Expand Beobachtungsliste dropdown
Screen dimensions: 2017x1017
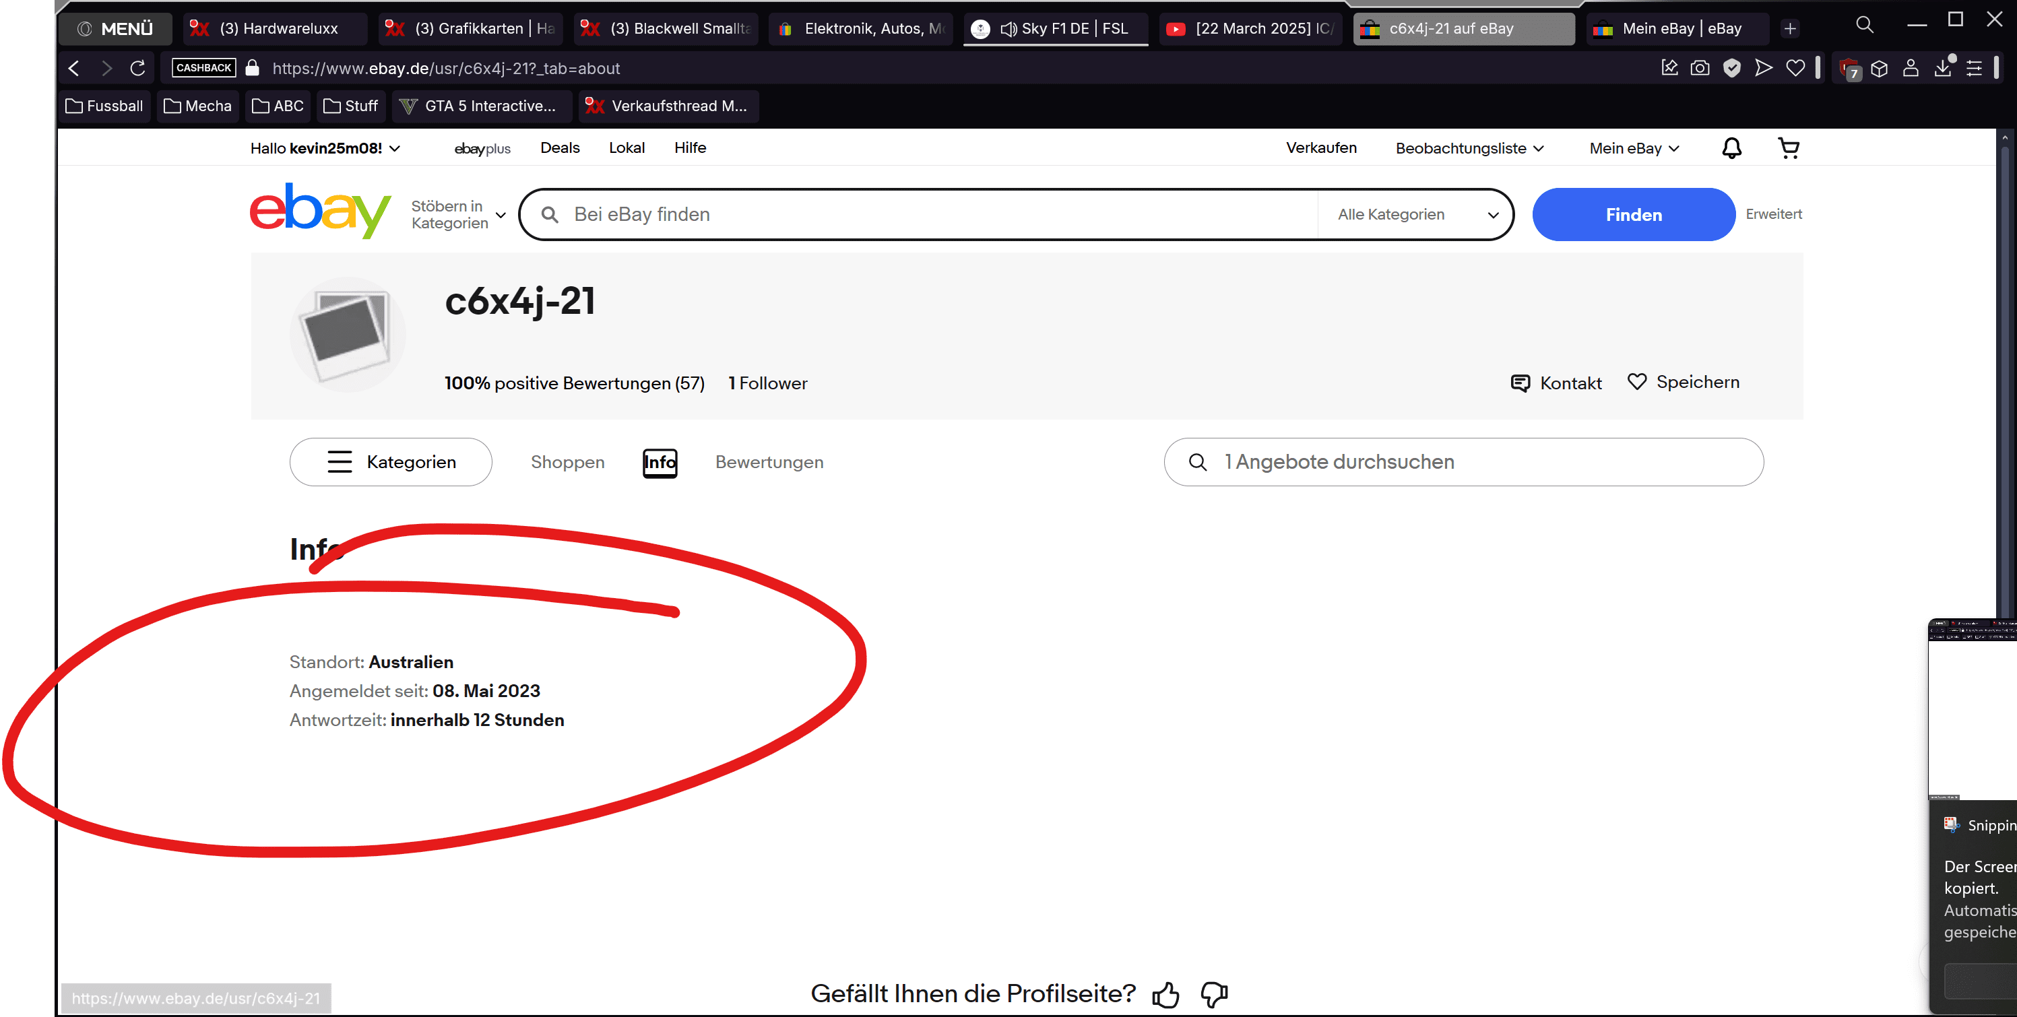click(1469, 148)
